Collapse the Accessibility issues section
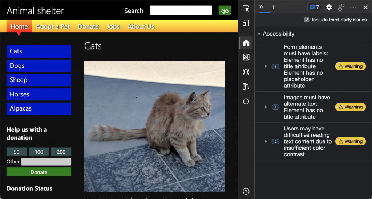Image resolution: width=372 pixels, height=199 pixels. [259, 34]
